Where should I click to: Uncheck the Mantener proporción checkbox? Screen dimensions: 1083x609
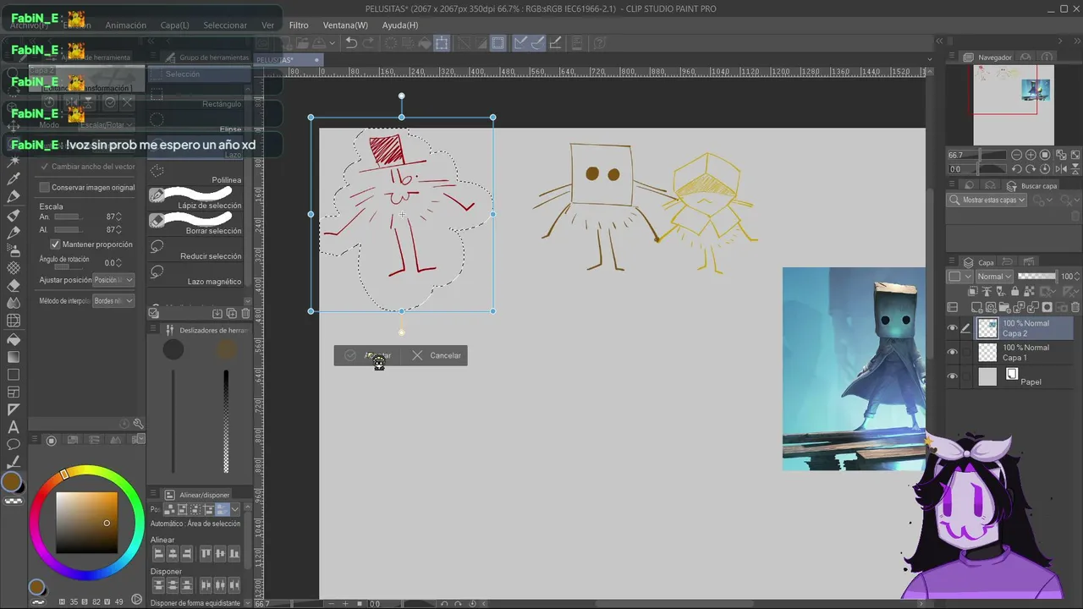pyautogui.click(x=56, y=244)
